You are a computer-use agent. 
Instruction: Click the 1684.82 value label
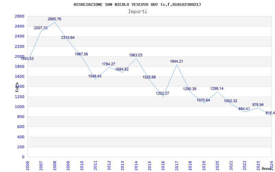[x=122, y=69]
